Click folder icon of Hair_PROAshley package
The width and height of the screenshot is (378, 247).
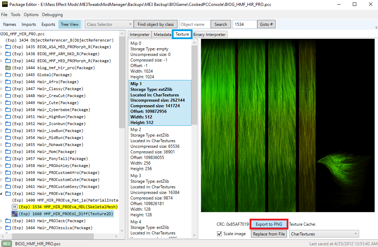[x=8, y=166]
